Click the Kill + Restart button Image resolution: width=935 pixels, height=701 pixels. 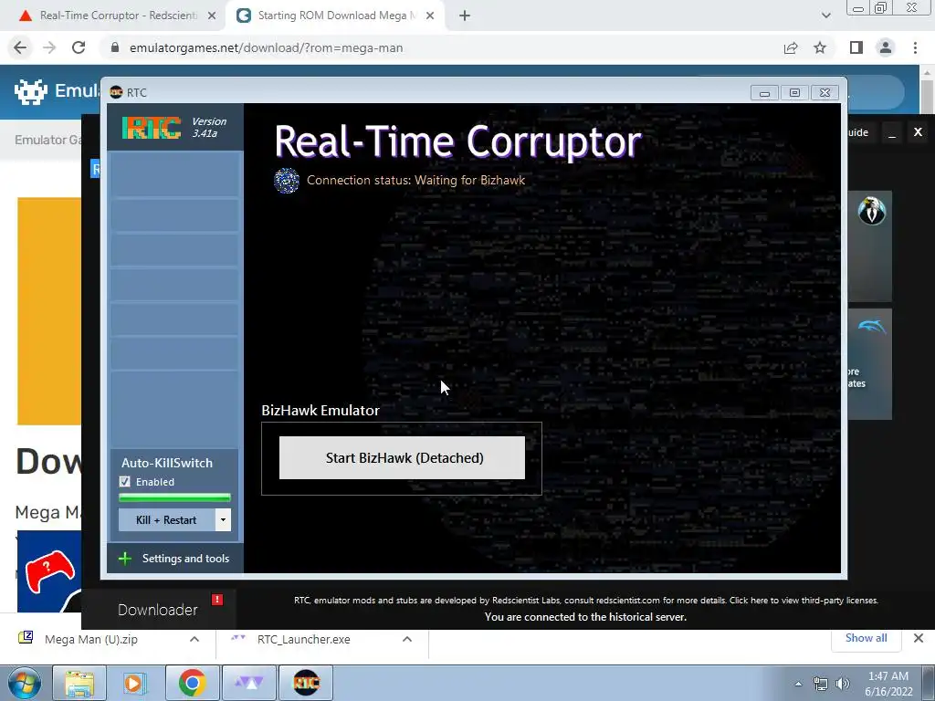click(x=166, y=519)
